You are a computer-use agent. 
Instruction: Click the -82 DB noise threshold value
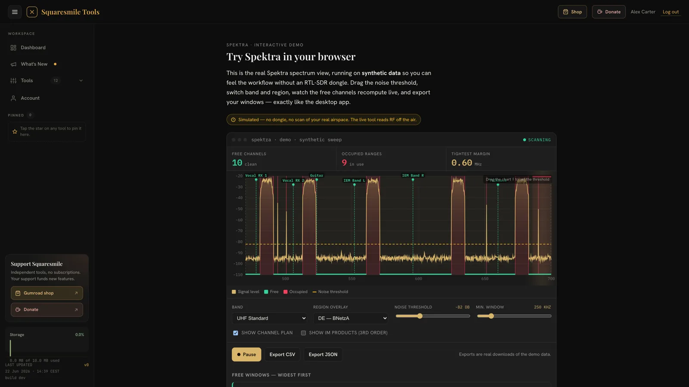click(x=462, y=307)
